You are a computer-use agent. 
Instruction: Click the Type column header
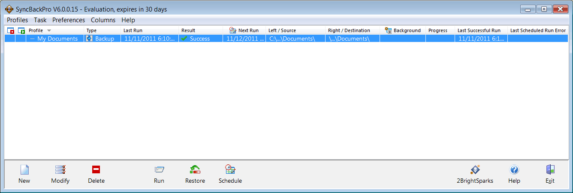pos(103,30)
